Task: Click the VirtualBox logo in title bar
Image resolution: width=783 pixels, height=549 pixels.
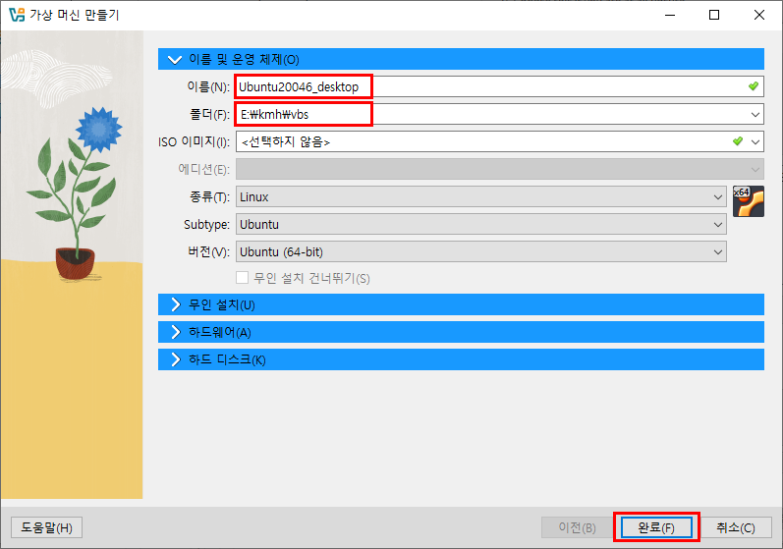Action: (x=17, y=15)
